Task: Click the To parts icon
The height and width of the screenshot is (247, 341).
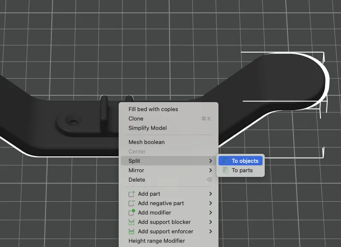Action: 225,170
